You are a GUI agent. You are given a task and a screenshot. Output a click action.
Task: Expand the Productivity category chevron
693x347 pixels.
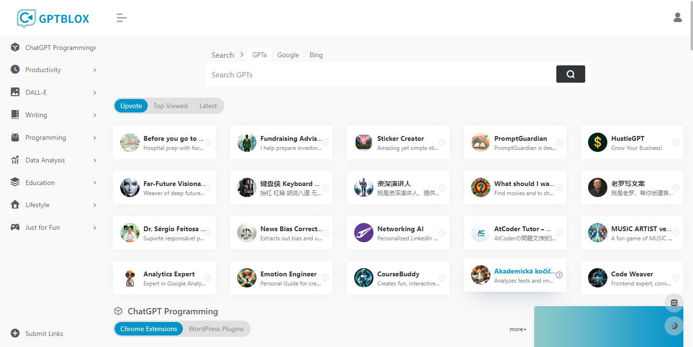[x=95, y=70]
